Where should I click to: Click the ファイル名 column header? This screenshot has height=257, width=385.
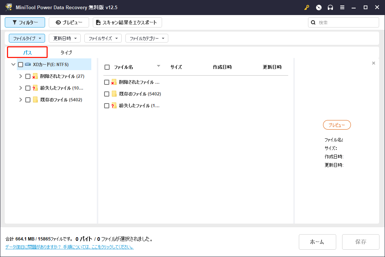pyautogui.click(x=124, y=67)
